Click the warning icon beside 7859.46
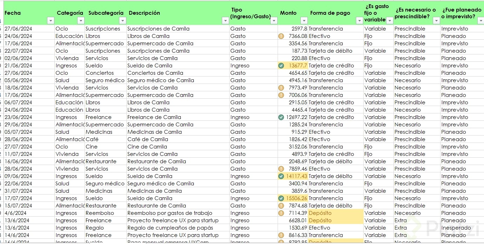484x244 pixels. tap(281, 169)
